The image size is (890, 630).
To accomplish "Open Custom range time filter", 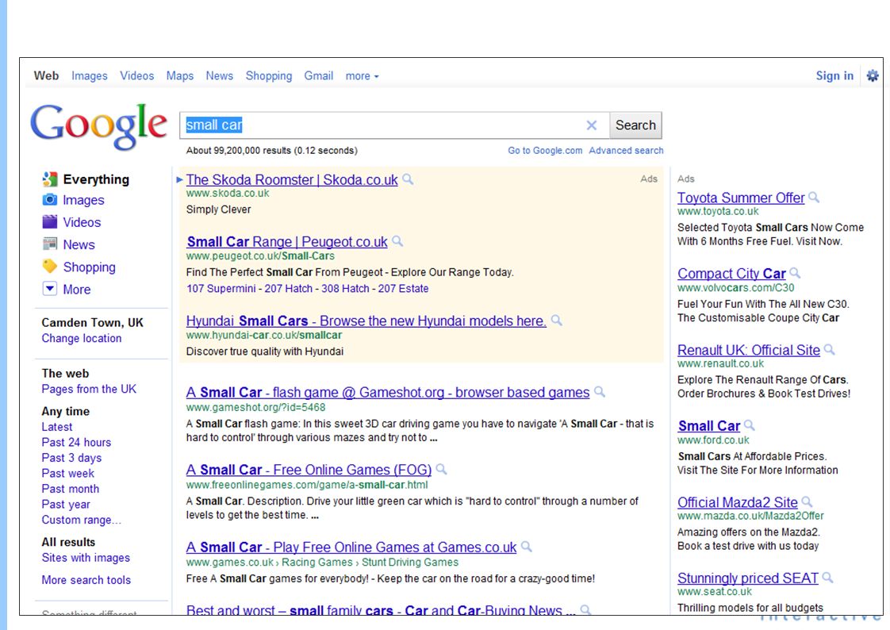I will pos(81,520).
